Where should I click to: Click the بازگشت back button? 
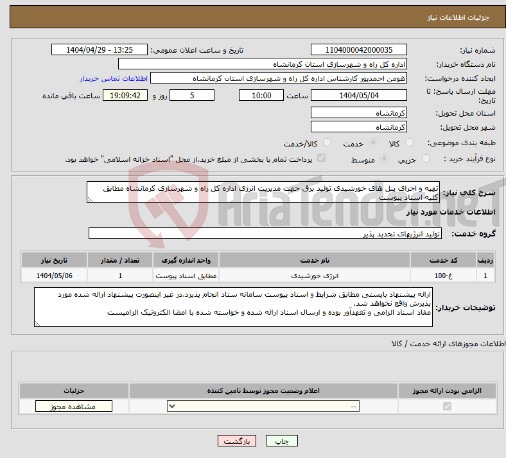point(236,441)
